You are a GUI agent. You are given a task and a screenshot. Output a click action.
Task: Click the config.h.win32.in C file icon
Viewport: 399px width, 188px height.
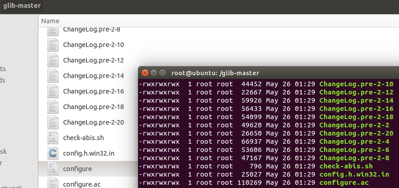pyautogui.click(x=53, y=153)
